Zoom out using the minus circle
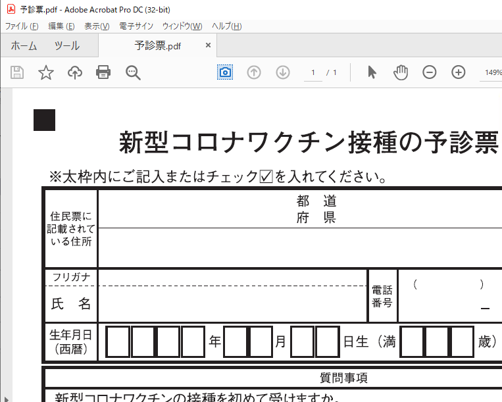Viewport: 502px width, 402px height. point(430,72)
